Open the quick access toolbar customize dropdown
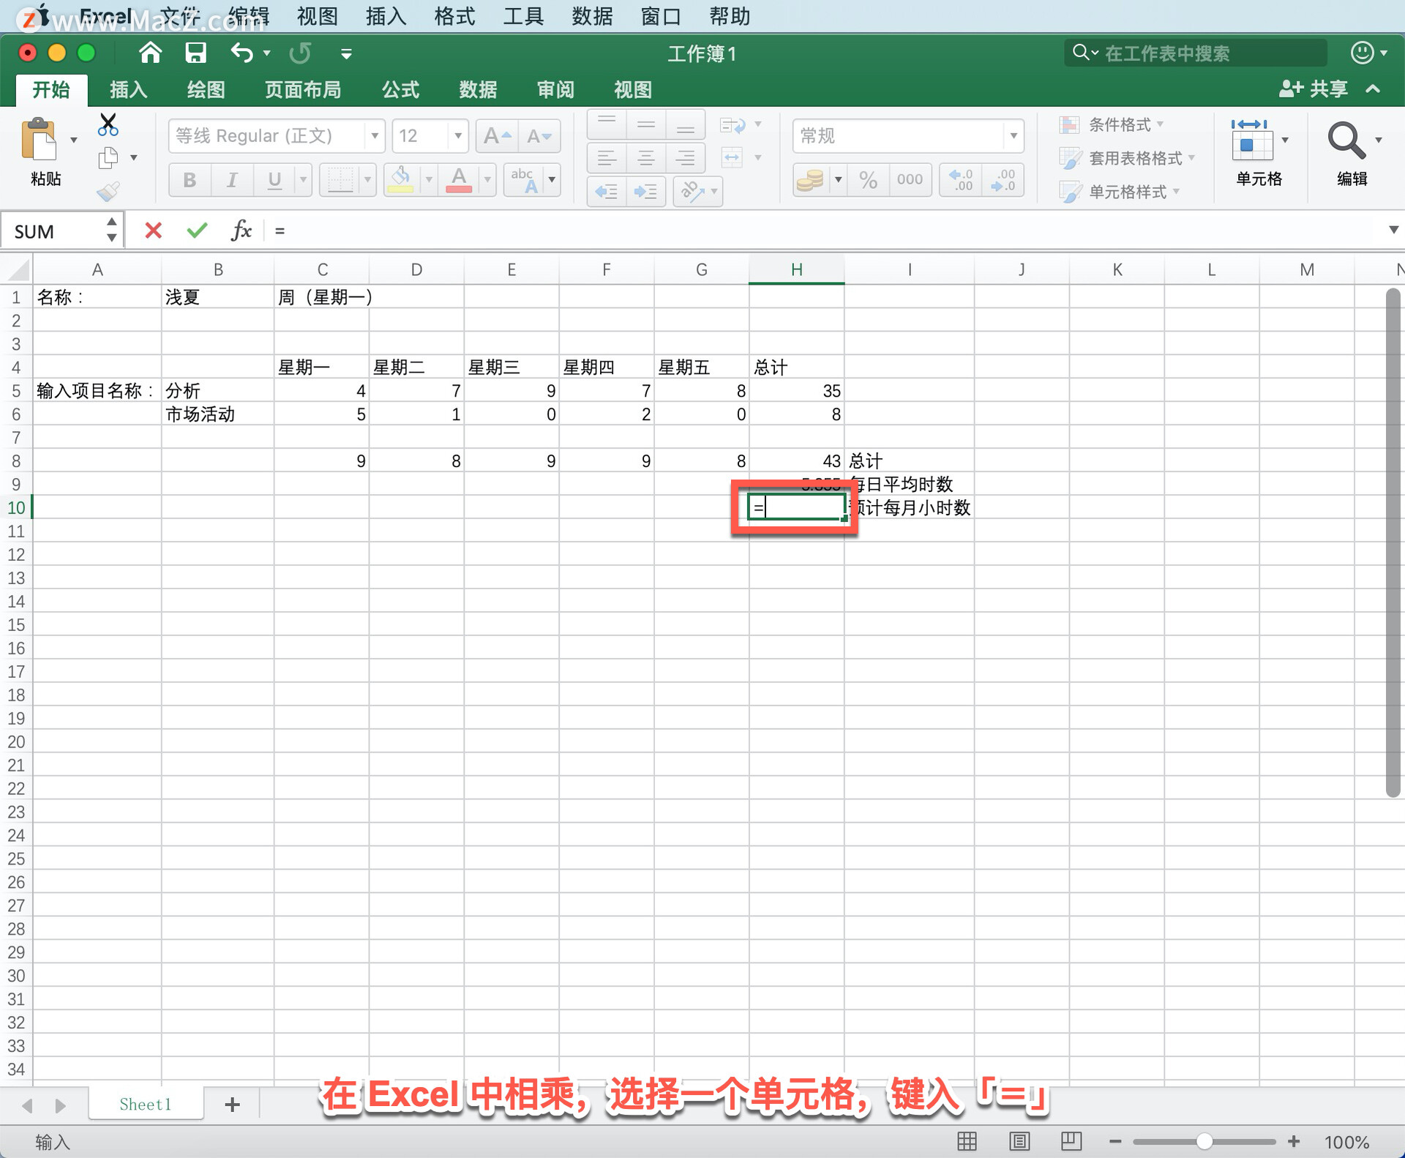 (346, 53)
